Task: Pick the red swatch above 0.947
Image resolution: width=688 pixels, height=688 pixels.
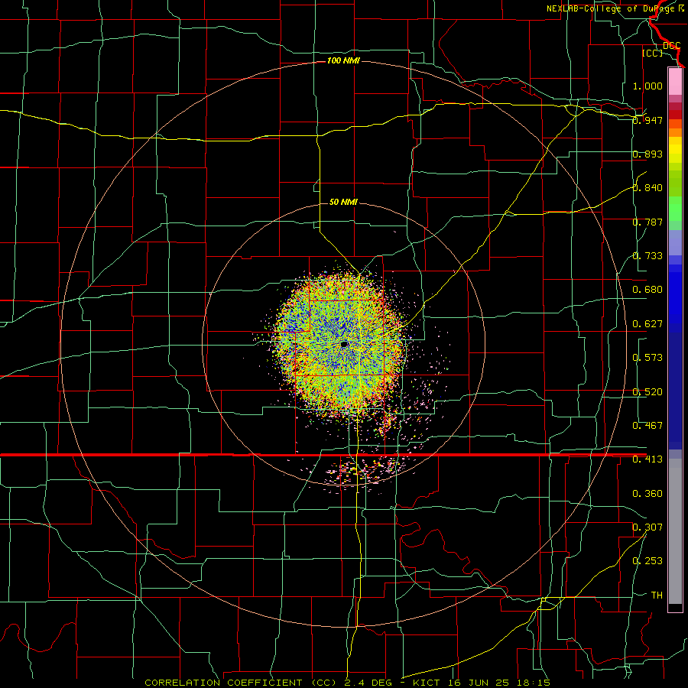Action: point(675,115)
